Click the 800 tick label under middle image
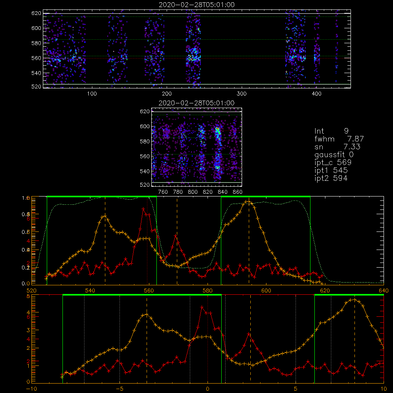This screenshot has width=393, height=393. [x=193, y=192]
